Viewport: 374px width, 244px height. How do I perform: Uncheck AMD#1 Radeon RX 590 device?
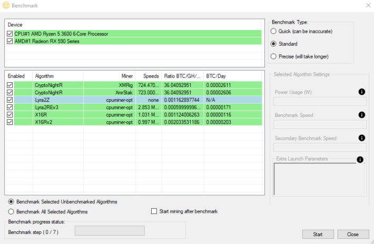(x=10, y=41)
